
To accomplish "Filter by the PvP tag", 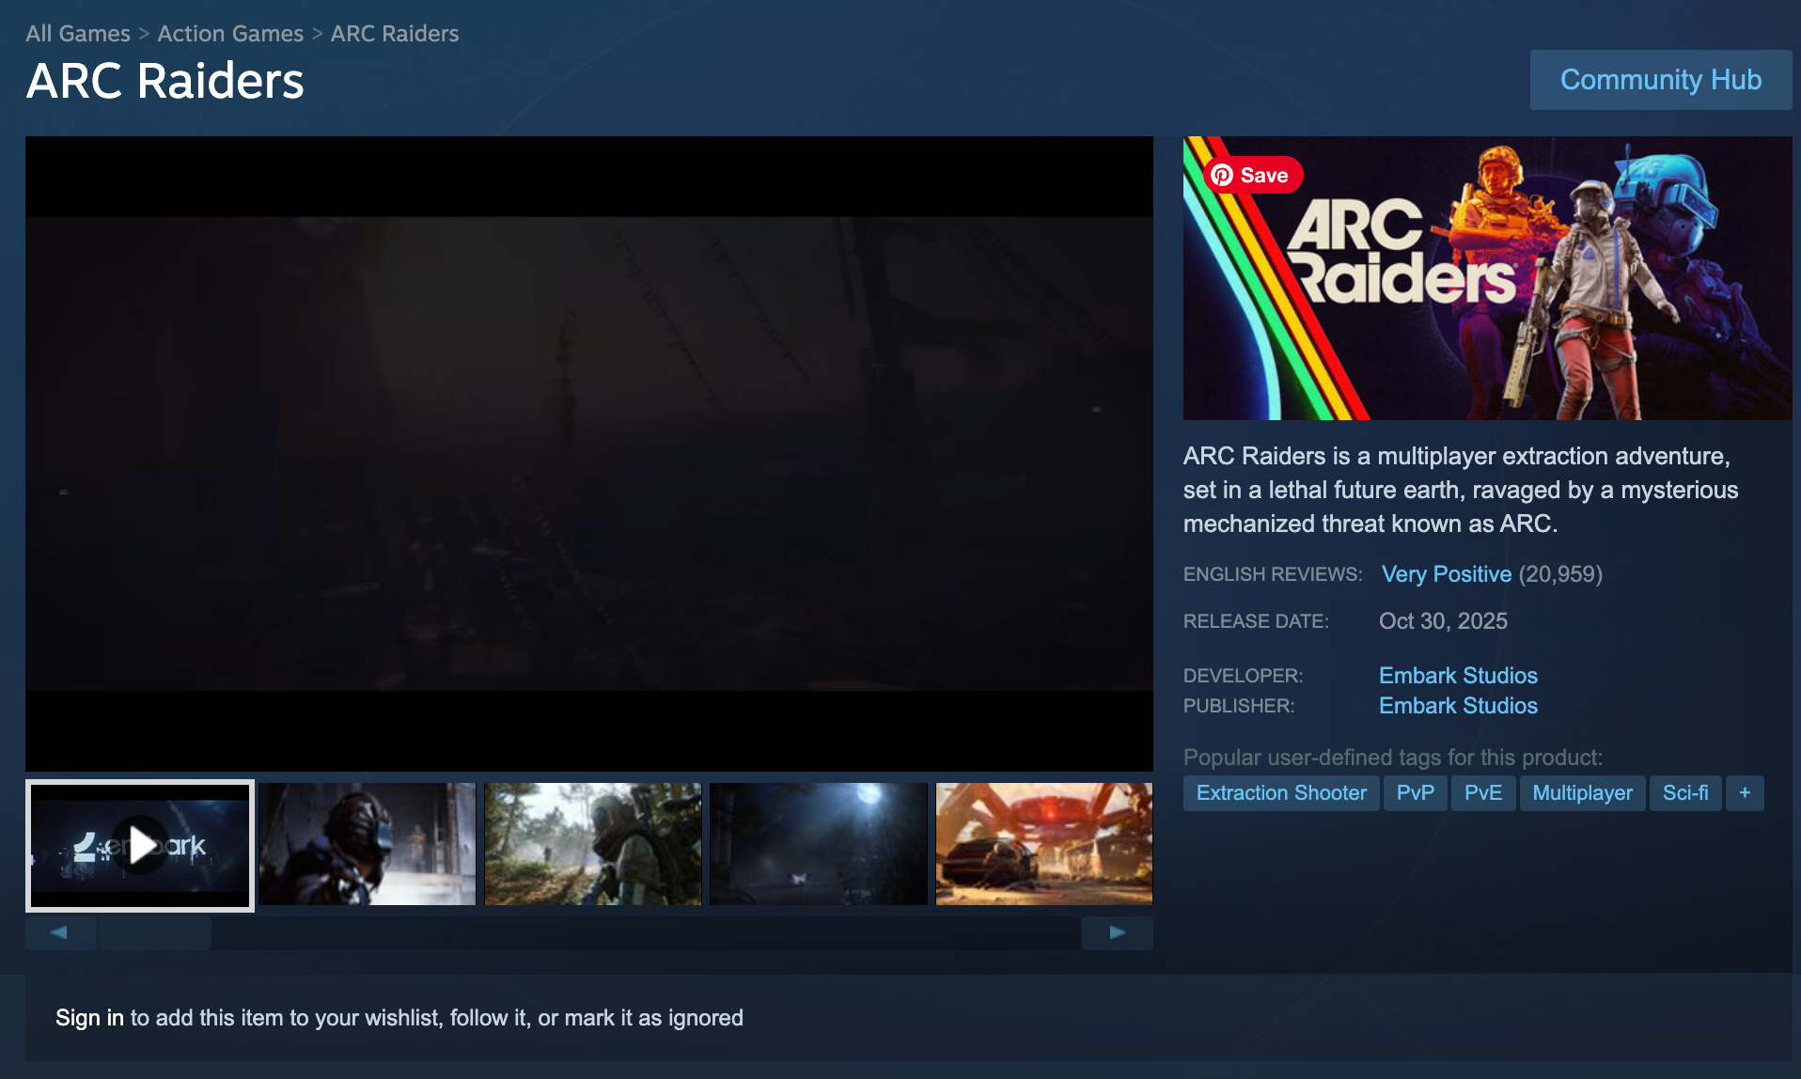I will pyautogui.click(x=1415, y=792).
